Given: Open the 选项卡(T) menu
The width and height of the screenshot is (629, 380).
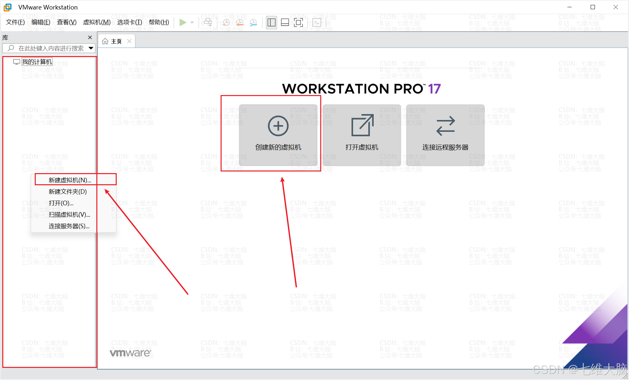Looking at the screenshot, I should (x=129, y=22).
